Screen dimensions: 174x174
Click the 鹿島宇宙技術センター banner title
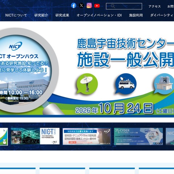[125, 43]
